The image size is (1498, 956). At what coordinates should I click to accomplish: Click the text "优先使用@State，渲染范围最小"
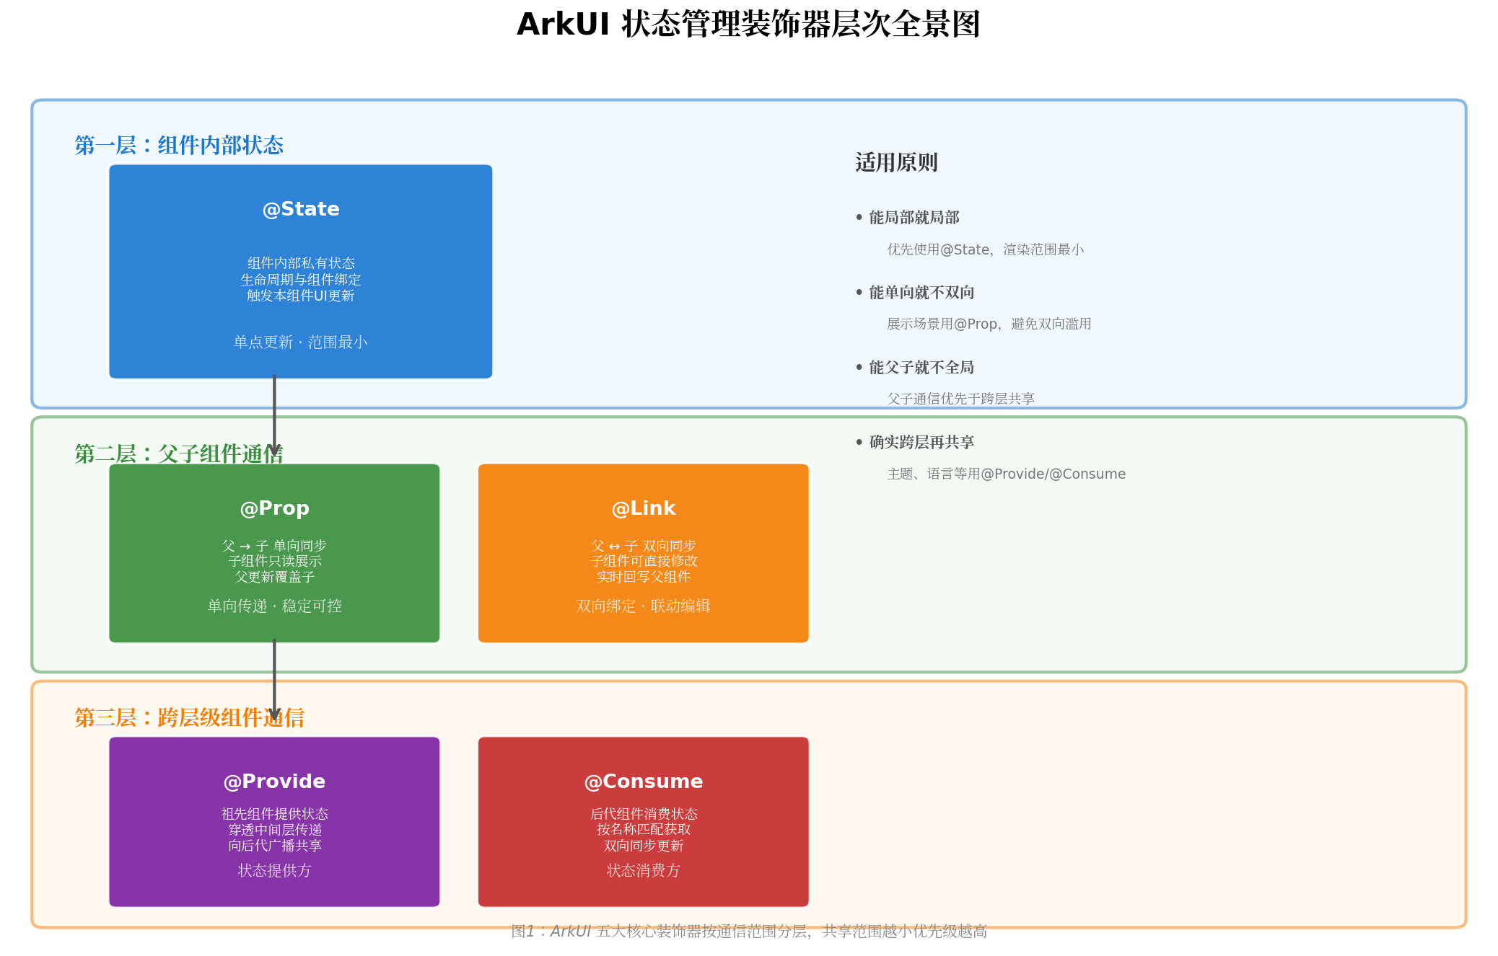[986, 249]
